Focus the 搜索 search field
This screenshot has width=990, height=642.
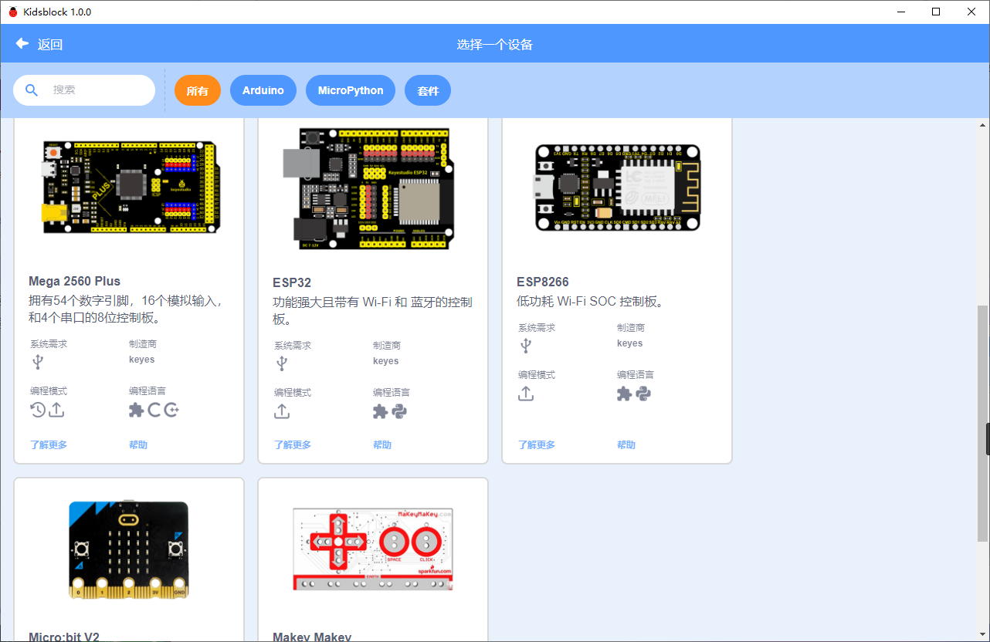(84, 90)
